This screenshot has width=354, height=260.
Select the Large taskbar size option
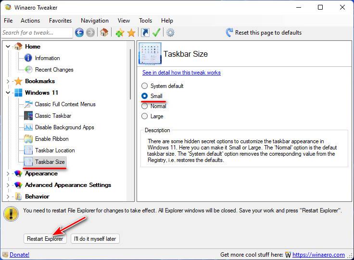tap(144, 116)
